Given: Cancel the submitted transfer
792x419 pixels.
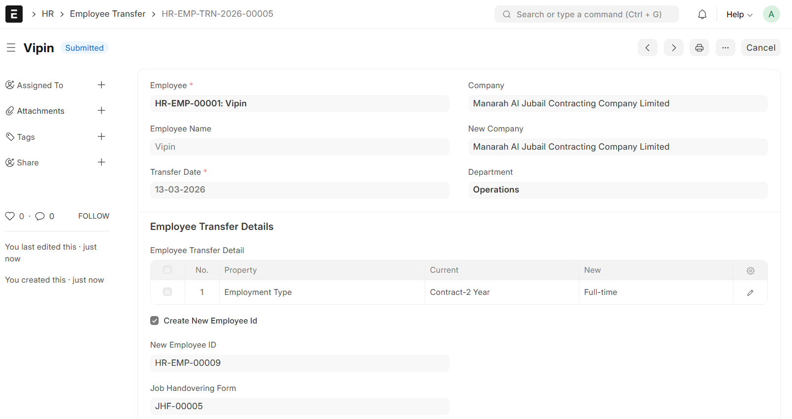Looking at the screenshot, I should coord(760,48).
